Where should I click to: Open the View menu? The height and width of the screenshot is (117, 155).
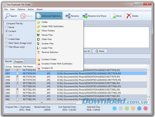(12, 9)
